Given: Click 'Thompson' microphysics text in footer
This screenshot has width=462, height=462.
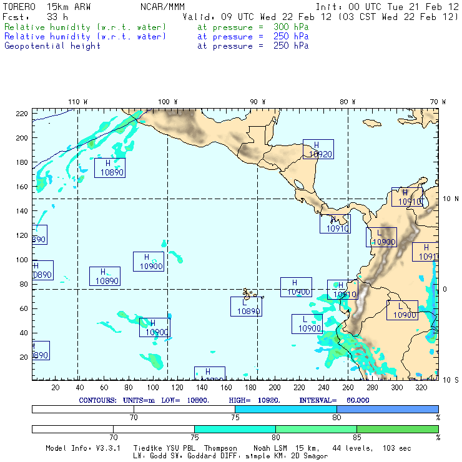Looking at the screenshot, I should pyautogui.click(x=220, y=448).
